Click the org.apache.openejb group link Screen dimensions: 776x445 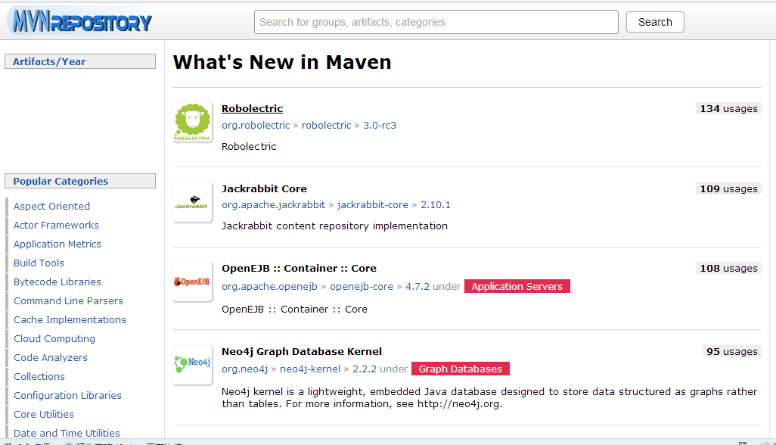(x=270, y=287)
